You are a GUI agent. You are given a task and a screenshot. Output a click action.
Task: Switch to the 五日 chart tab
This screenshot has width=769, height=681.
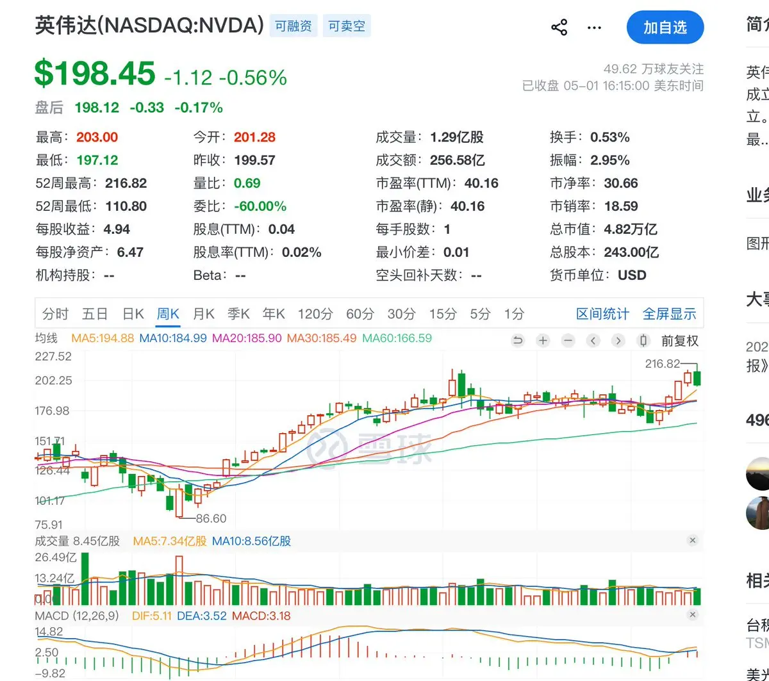pyautogui.click(x=95, y=314)
